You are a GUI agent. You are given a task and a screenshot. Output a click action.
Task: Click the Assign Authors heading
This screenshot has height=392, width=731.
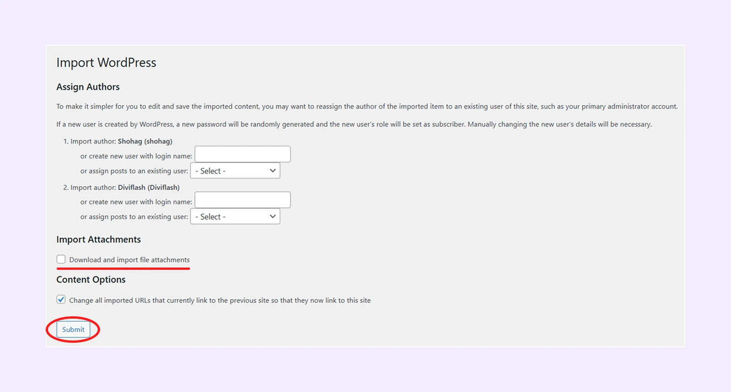click(88, 87)
